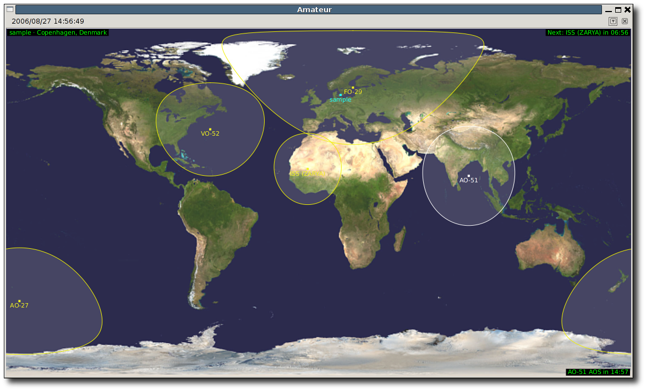
Task: Select the ISS (ZARYA) satellite marker
Action: (308, 169)
